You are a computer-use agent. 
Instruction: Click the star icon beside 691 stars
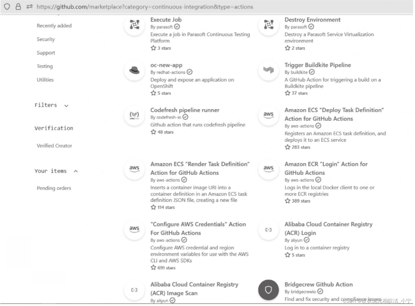pos(153,268)
